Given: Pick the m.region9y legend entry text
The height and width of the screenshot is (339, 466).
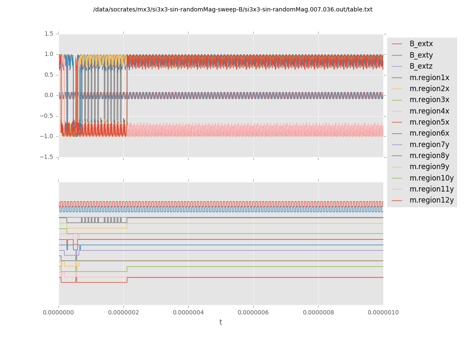Looking at the screenshot, I should 429,167.
